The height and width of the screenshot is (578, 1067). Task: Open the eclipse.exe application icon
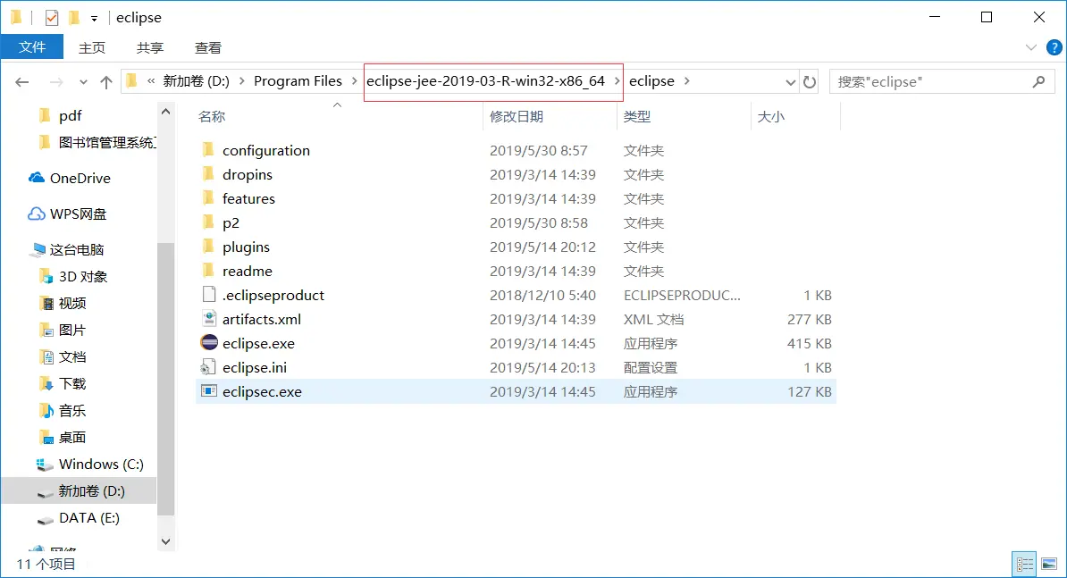209,343
